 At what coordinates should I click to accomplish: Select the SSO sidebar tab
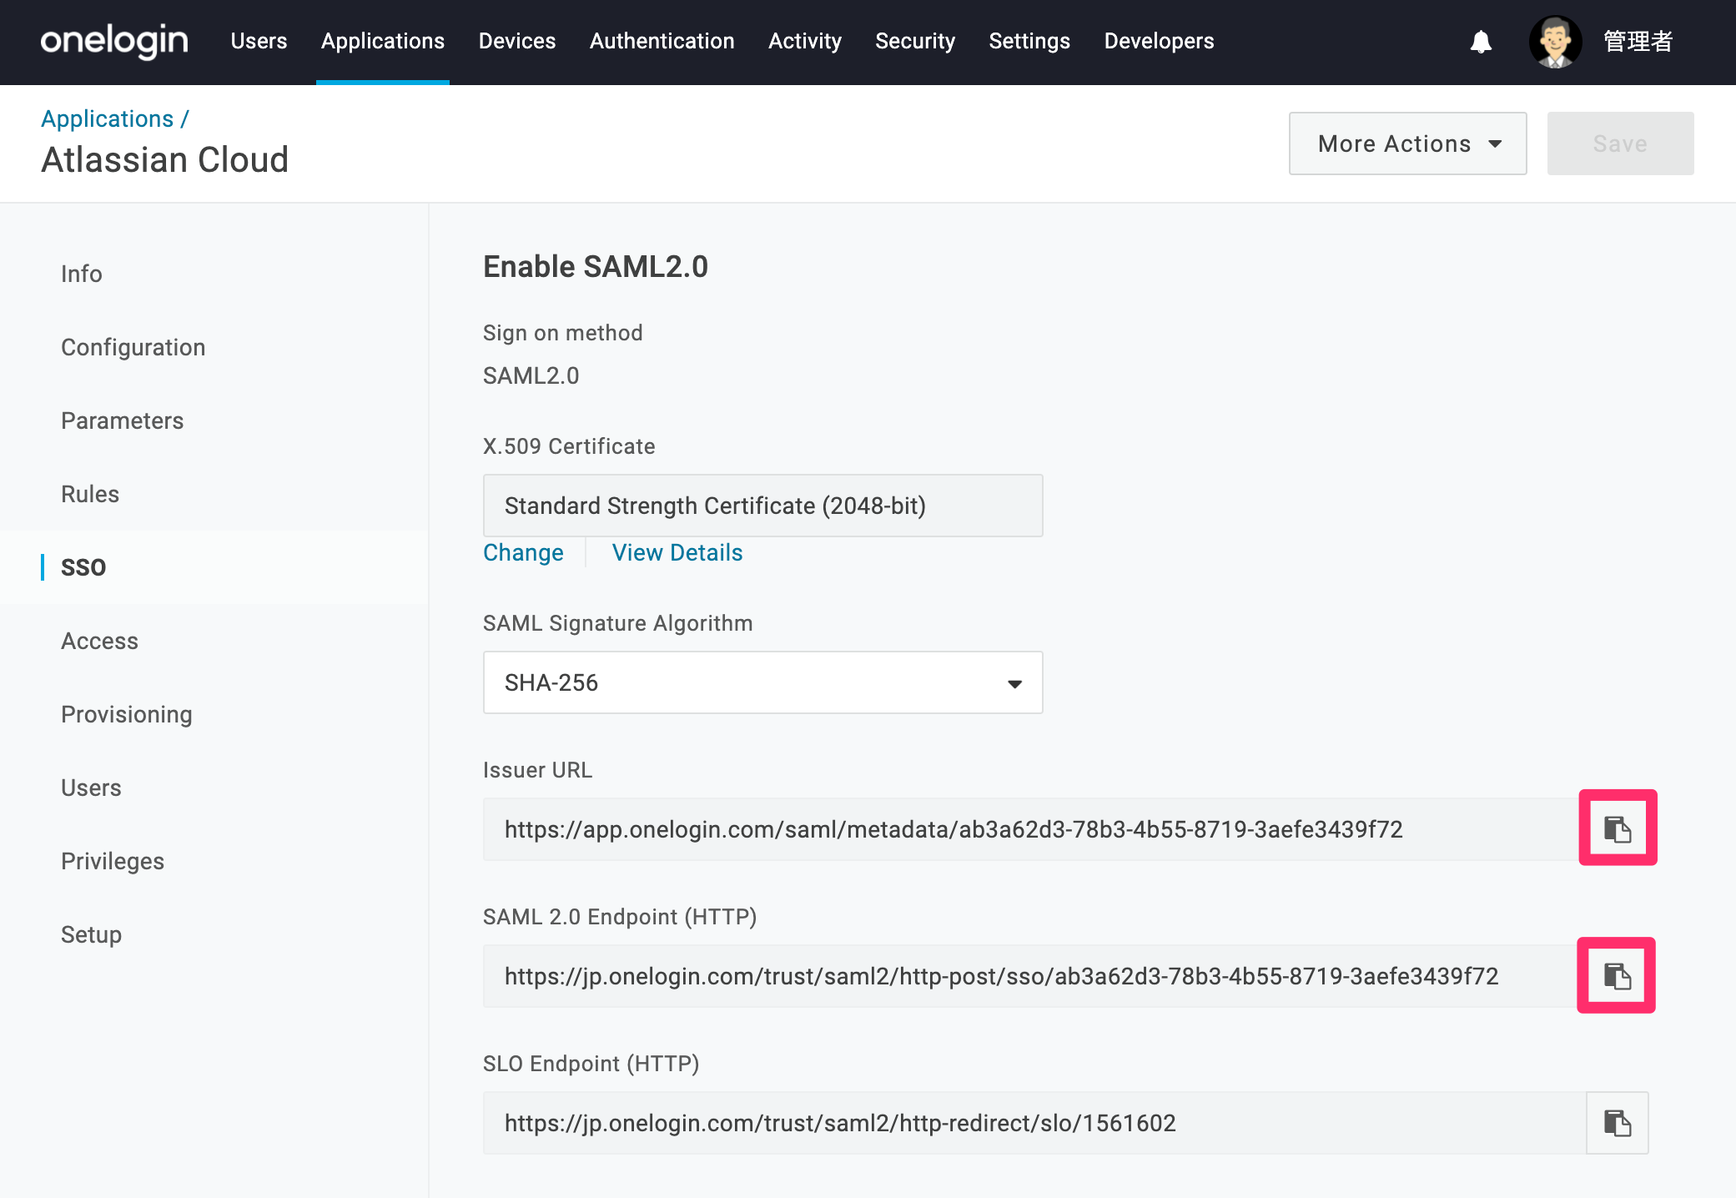83,567
